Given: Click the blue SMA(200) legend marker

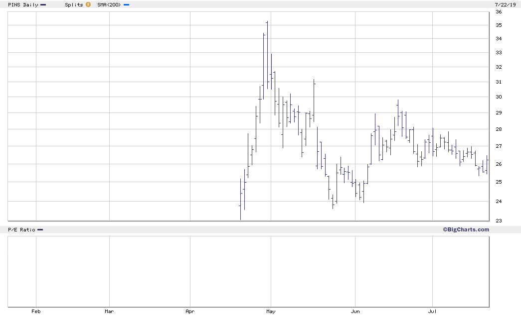Looking at the screenshot, I should (x=126, y=5).
